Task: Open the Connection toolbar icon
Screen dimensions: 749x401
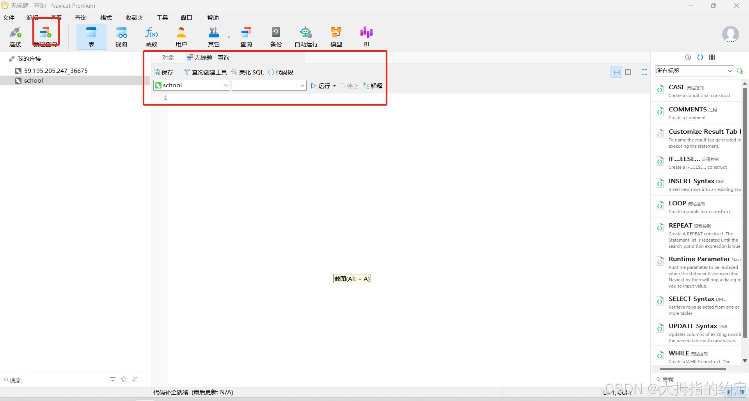Action: click(15, 36)
